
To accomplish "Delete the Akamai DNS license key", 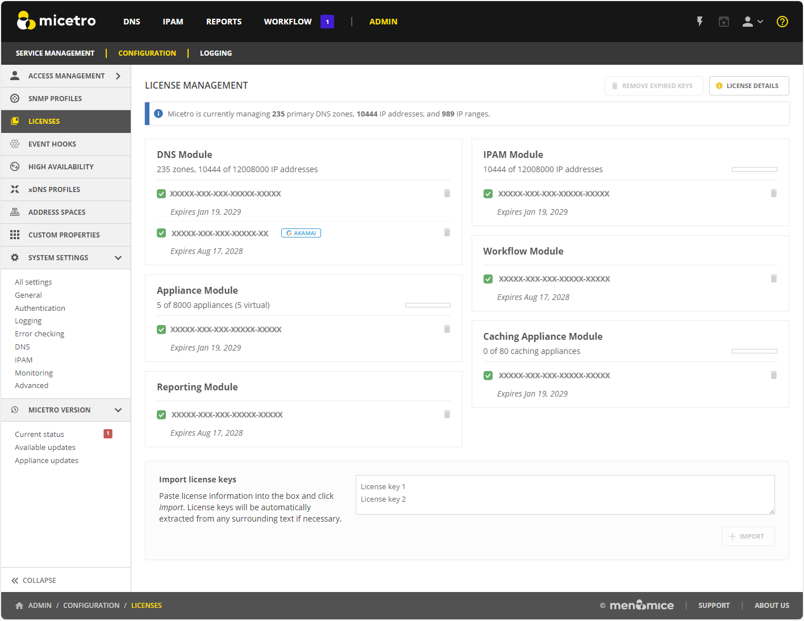I will tap(447, 232).
